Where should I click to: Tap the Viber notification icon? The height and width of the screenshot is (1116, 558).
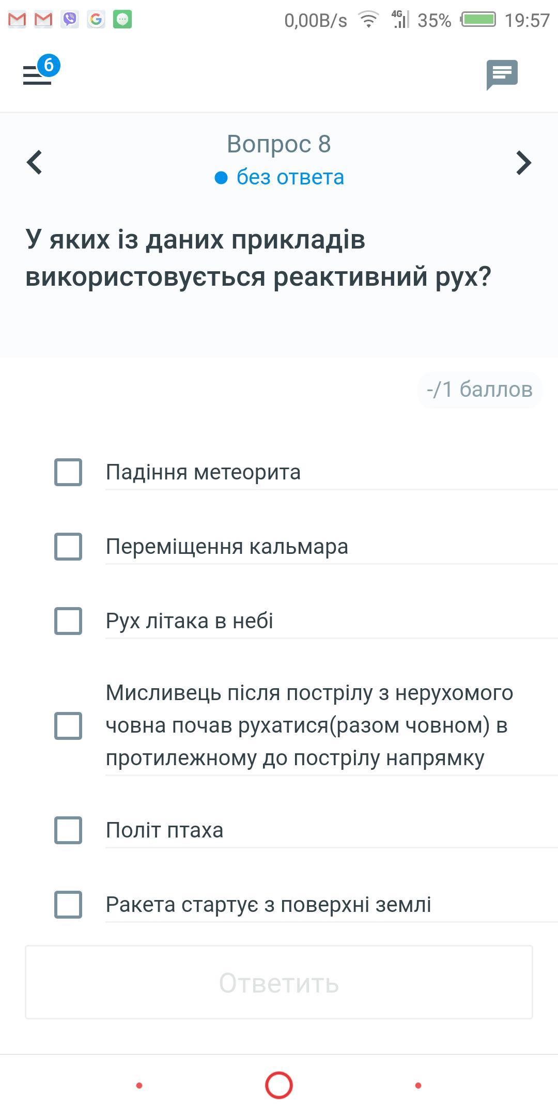[x=70, y=20]
